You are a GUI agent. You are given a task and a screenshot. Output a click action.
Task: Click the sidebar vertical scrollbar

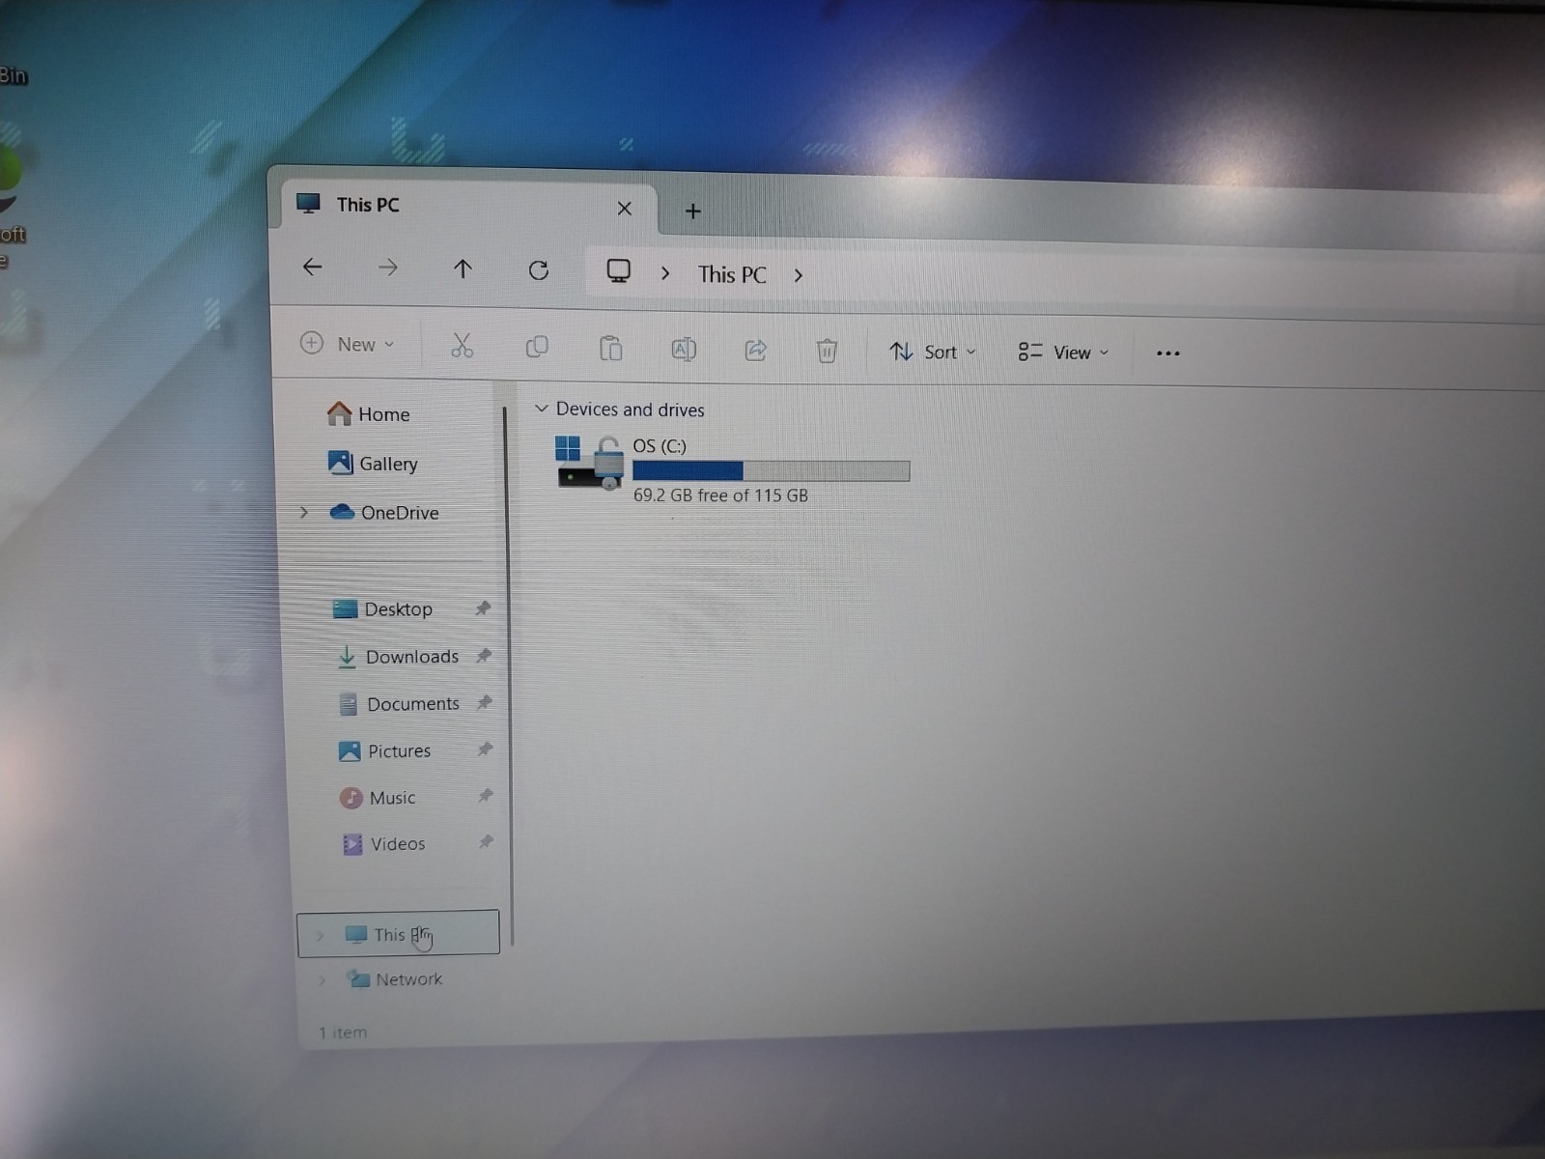click(508, 676)
